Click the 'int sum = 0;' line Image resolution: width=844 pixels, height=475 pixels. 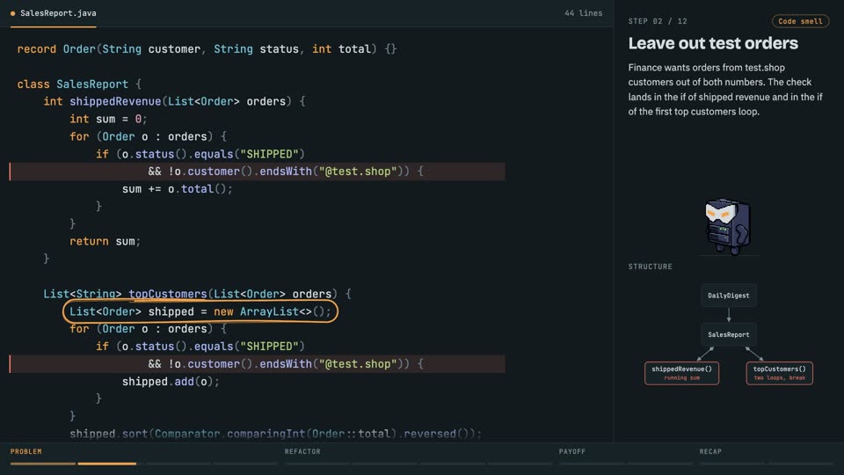(108, 119)
